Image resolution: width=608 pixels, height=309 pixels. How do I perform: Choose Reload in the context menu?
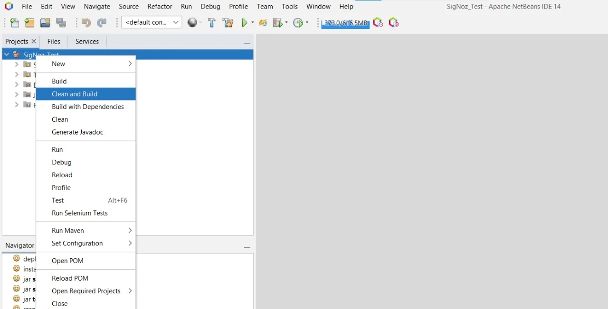click(86, 175)
